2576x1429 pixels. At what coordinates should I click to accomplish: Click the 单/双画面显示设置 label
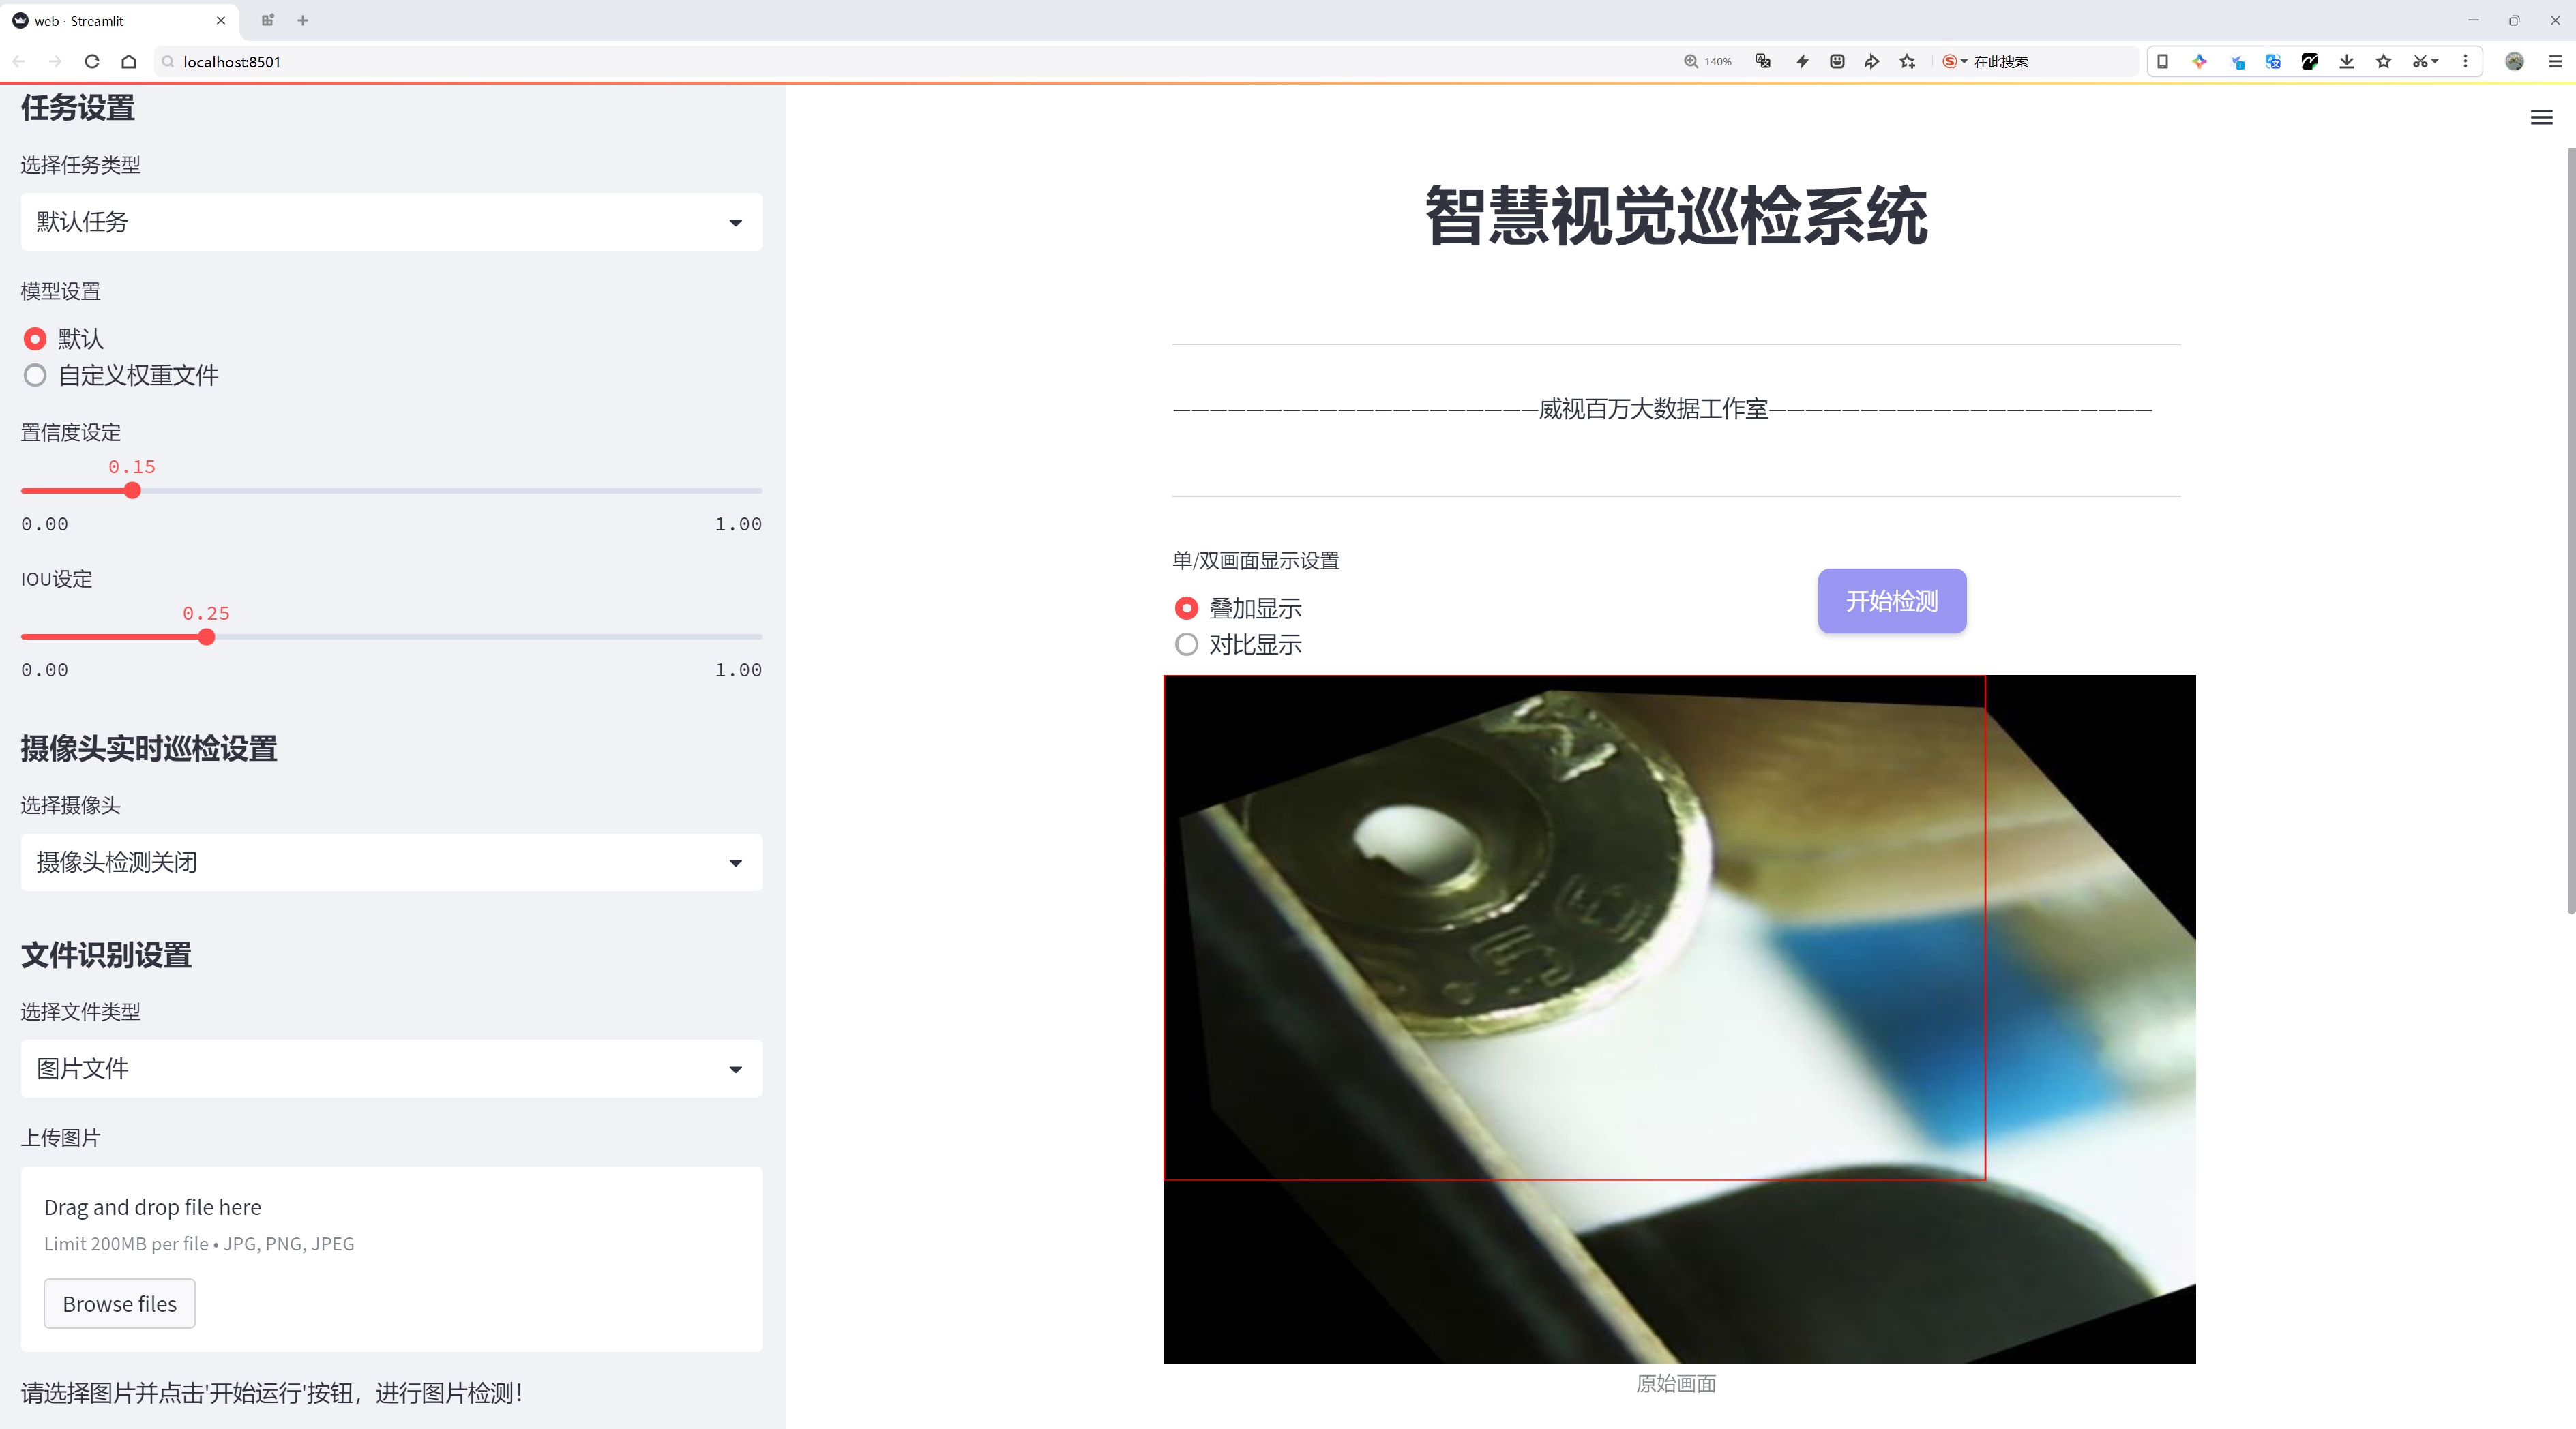1256,560
